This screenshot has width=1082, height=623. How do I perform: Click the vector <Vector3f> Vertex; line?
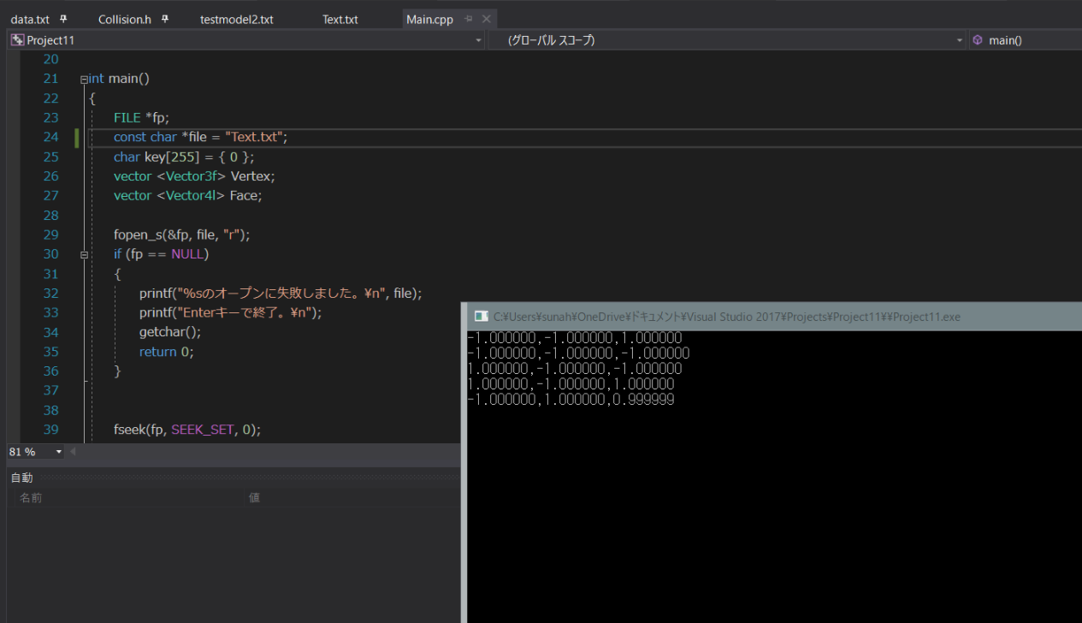pyautogui.click(x=194, y=176)
